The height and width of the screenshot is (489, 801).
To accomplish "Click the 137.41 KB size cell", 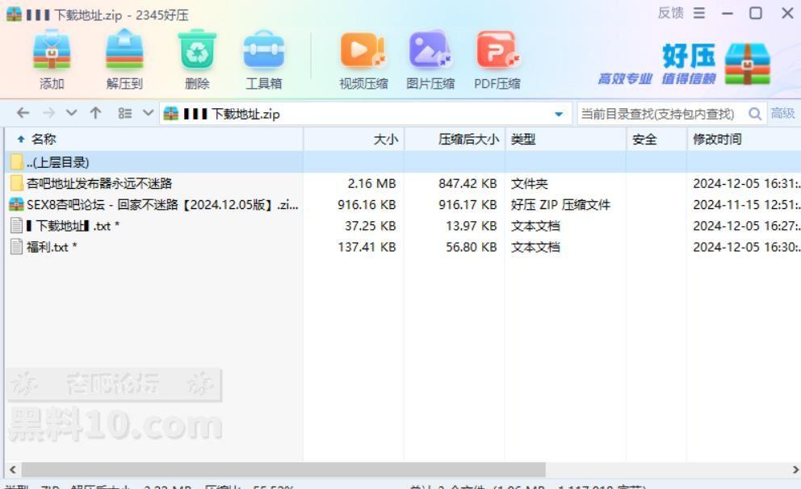I will [x=367, y=247].
